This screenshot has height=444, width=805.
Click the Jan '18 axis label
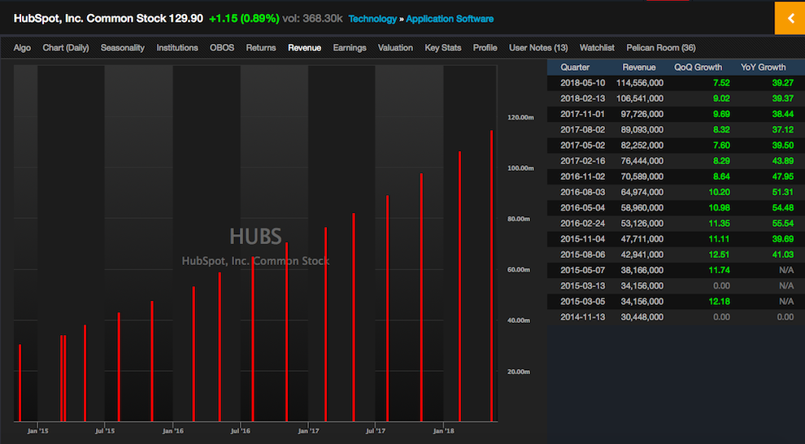tap(444, 431)
